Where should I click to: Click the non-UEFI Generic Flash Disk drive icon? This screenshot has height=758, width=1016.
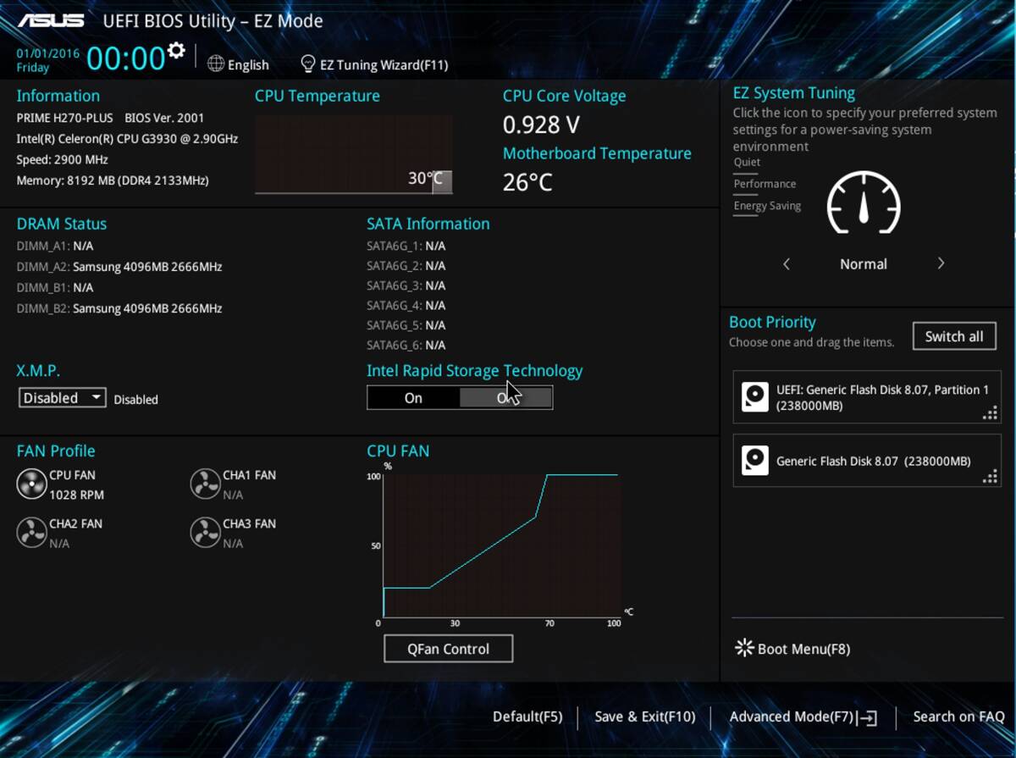point(755,461)
